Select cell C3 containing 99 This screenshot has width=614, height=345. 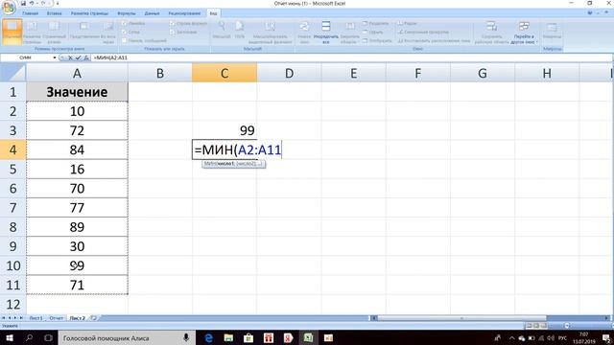click(x=224, y=130)
